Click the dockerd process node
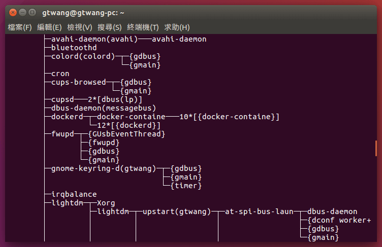Image resolution: width=382 pixels, height=247 pixels. click(x=67, y=117)
